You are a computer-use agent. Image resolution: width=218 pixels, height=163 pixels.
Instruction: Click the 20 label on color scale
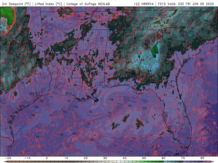(86, 158)
